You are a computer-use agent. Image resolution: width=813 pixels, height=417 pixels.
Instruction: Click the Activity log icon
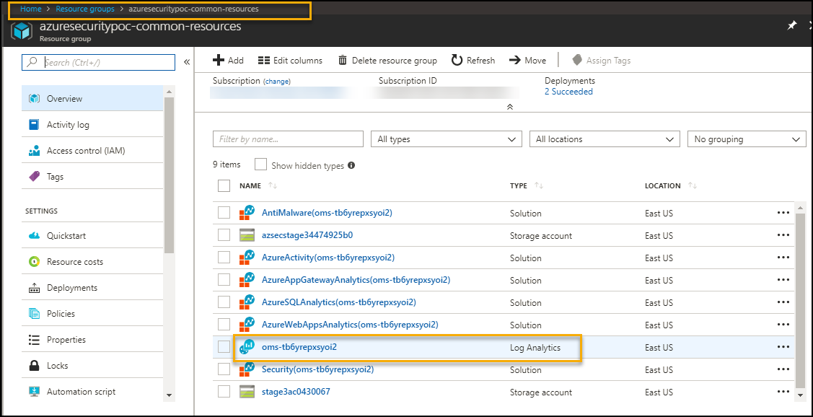point(34,125)
